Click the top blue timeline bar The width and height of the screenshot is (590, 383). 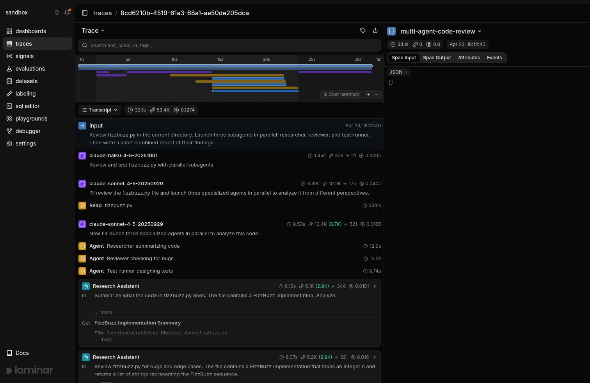(x=226, y=66)
